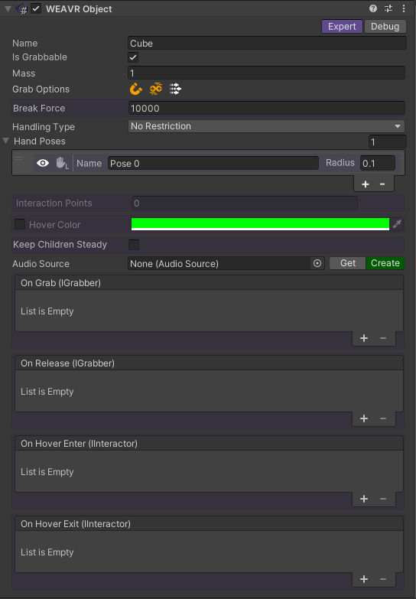416x599 pixels.
Task: Edit the Name field containing Cube
Action: pyautogui.click(x=267, y=43)
